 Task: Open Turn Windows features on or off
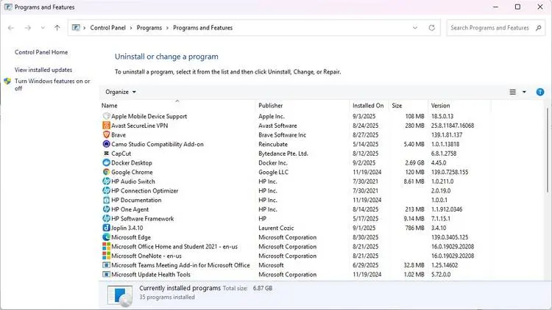coord(52,84)
